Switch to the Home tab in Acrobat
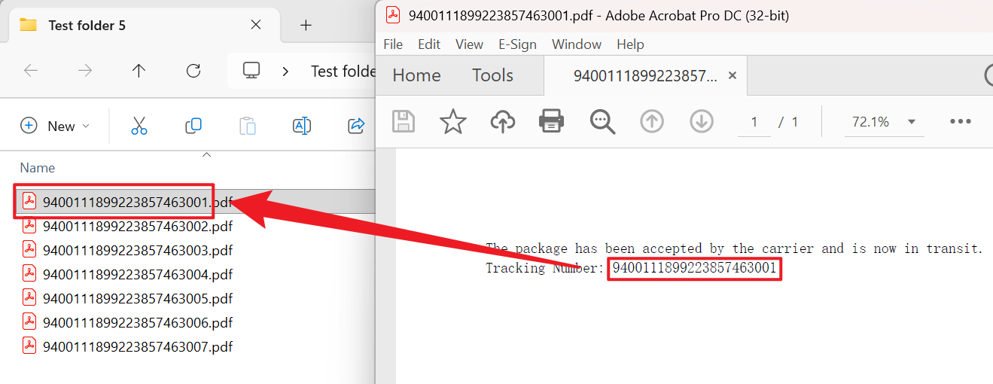The height and width of the screenshot is (384, 993). point(416,75)
